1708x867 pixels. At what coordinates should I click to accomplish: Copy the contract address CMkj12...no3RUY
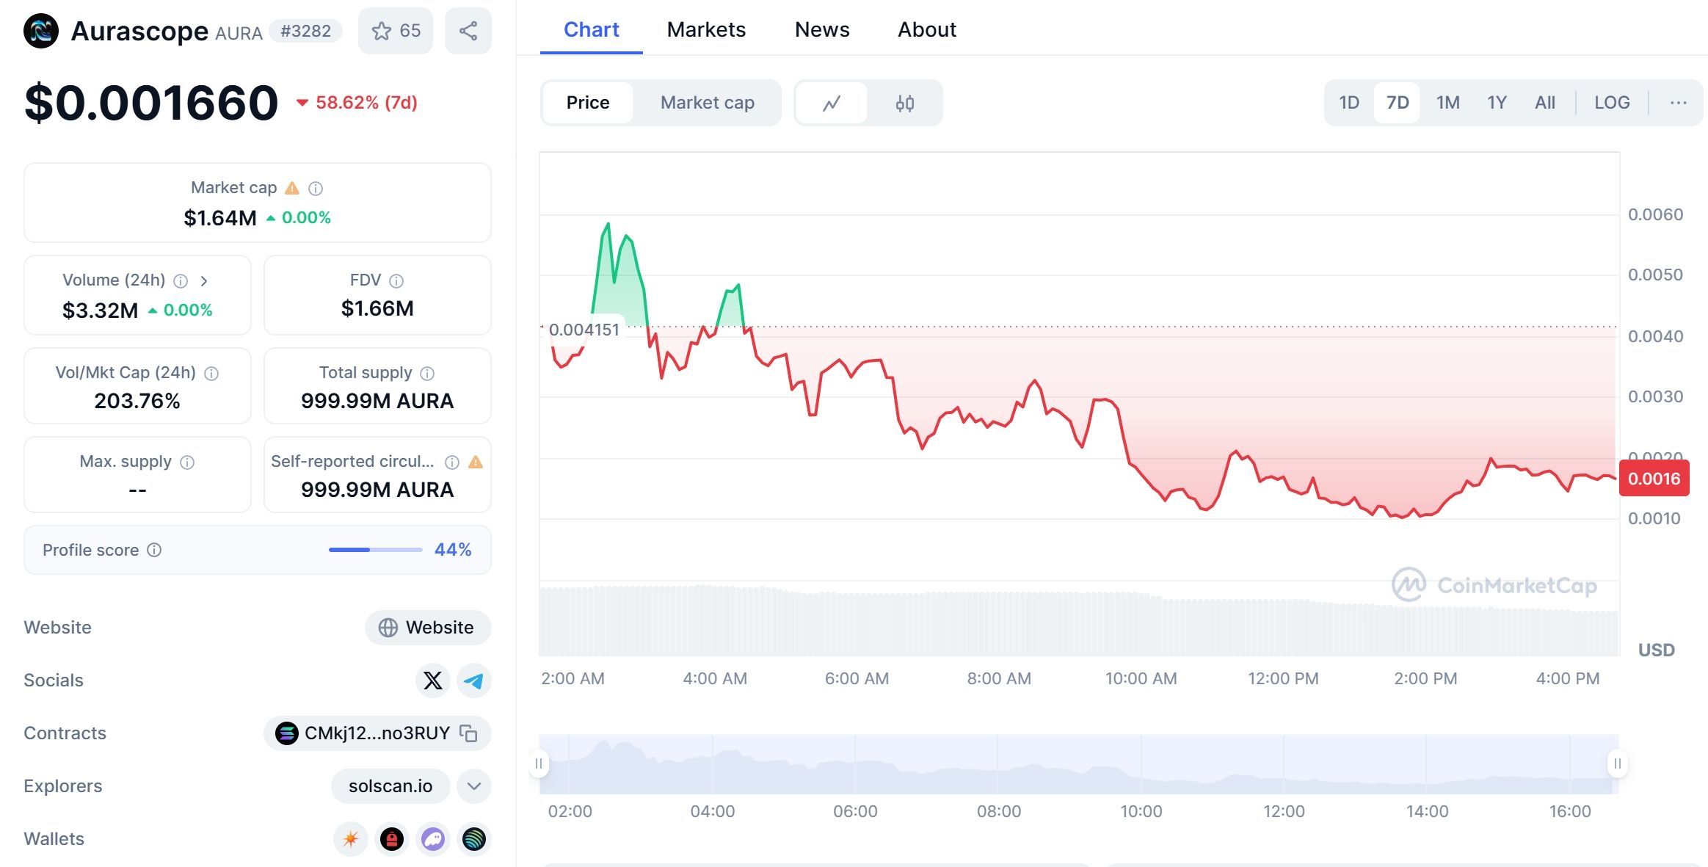click(x=468, y=733)
